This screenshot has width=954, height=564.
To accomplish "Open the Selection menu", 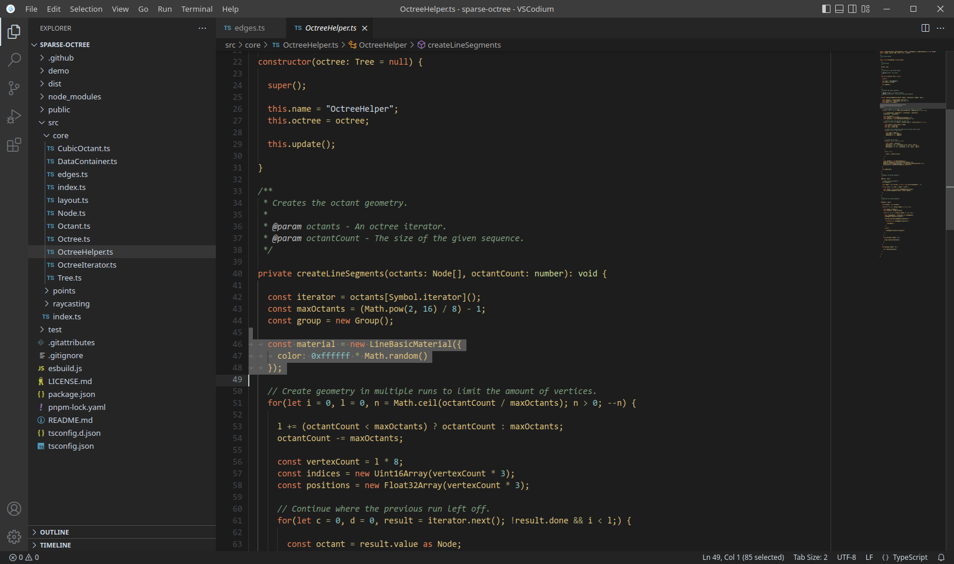I will point(86,9).
